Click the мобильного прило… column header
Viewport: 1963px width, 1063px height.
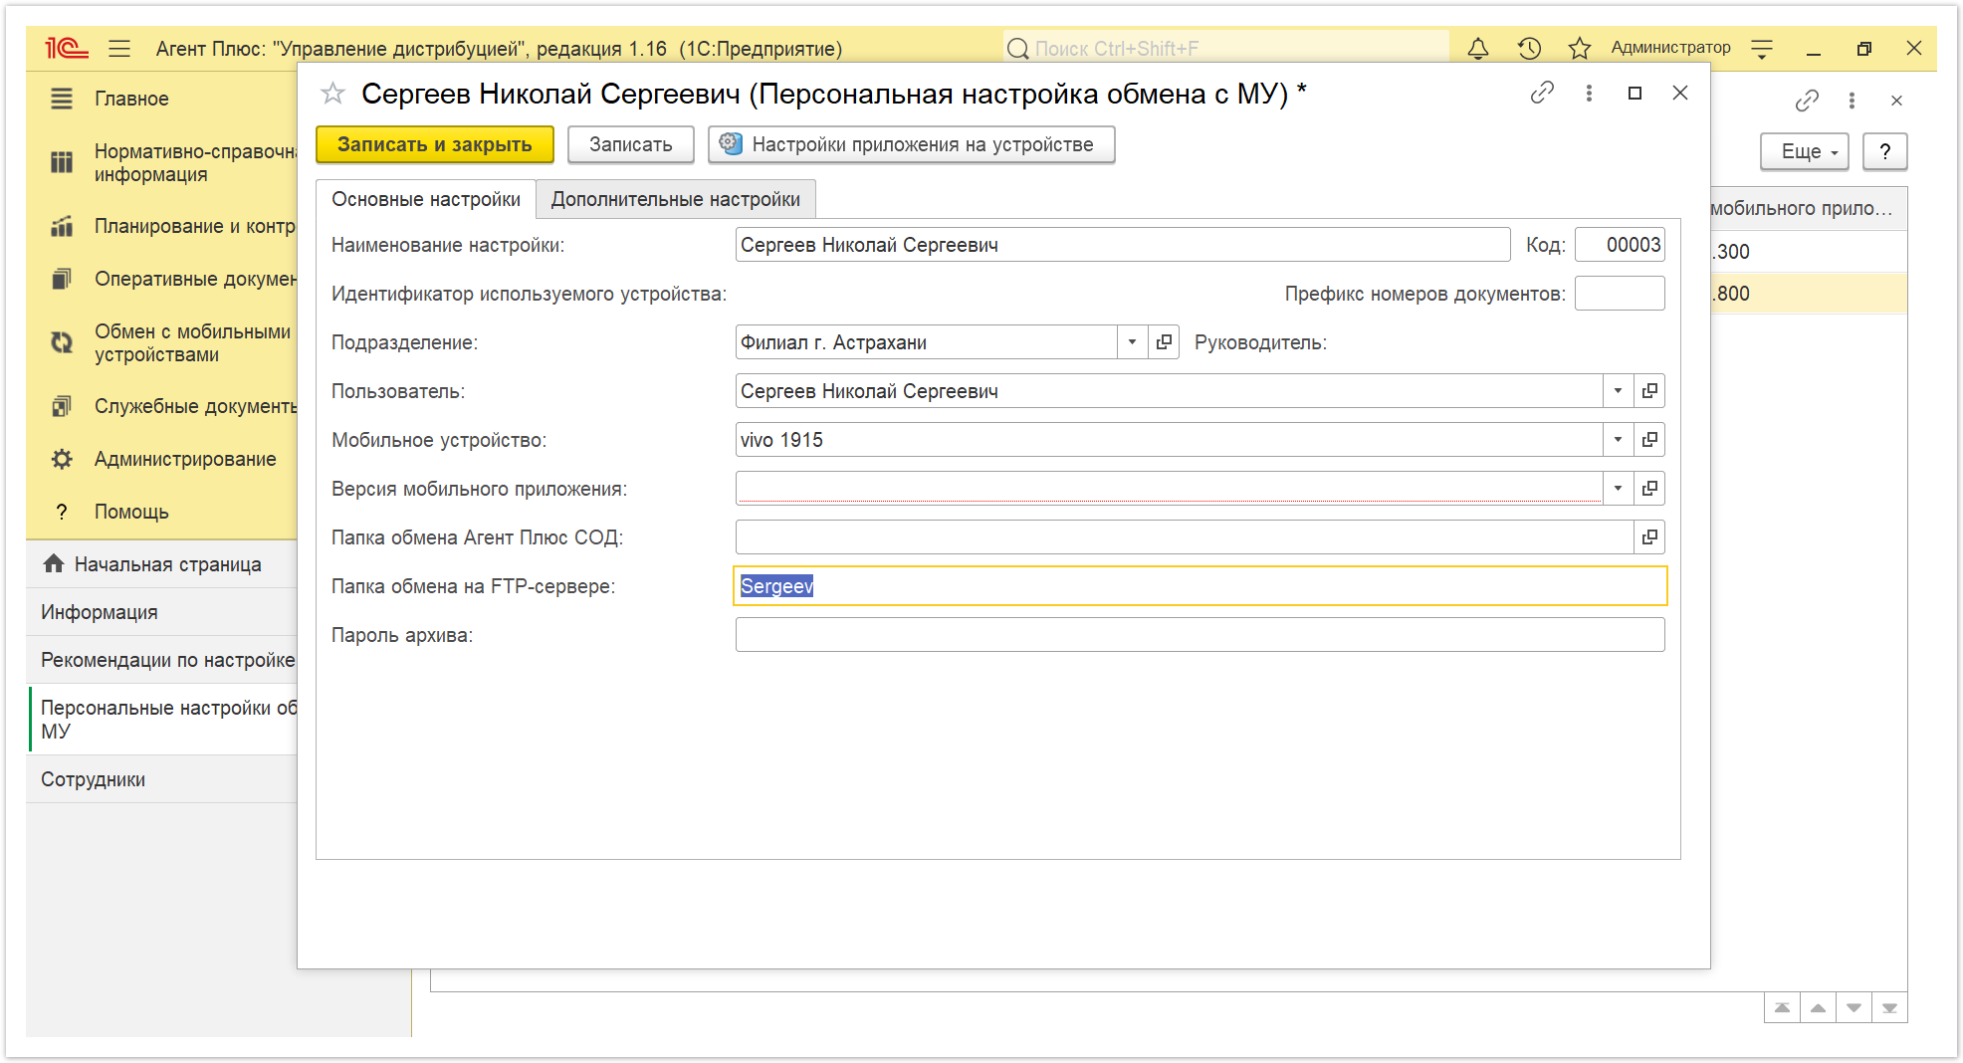pos(1808,208)
